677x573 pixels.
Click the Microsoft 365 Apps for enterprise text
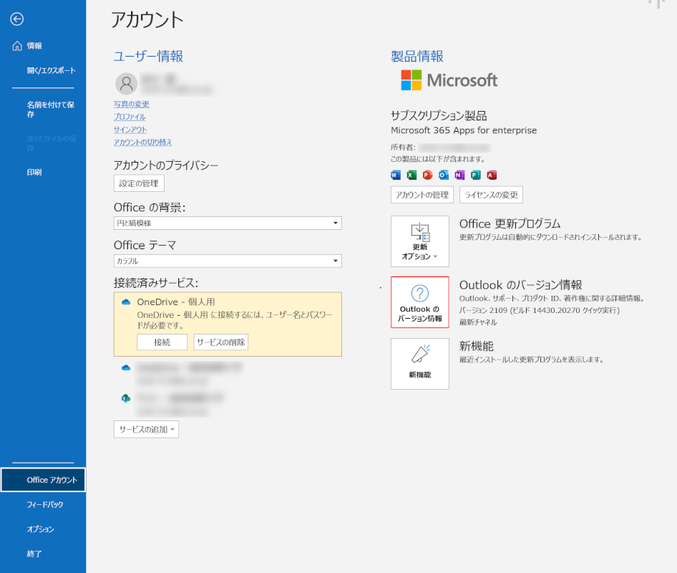pos(464,130)
